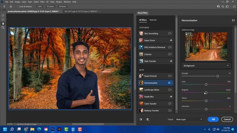This screenshot has width=237, height=133.
Task: Open the Search icon in the top right
Action: 223,7
